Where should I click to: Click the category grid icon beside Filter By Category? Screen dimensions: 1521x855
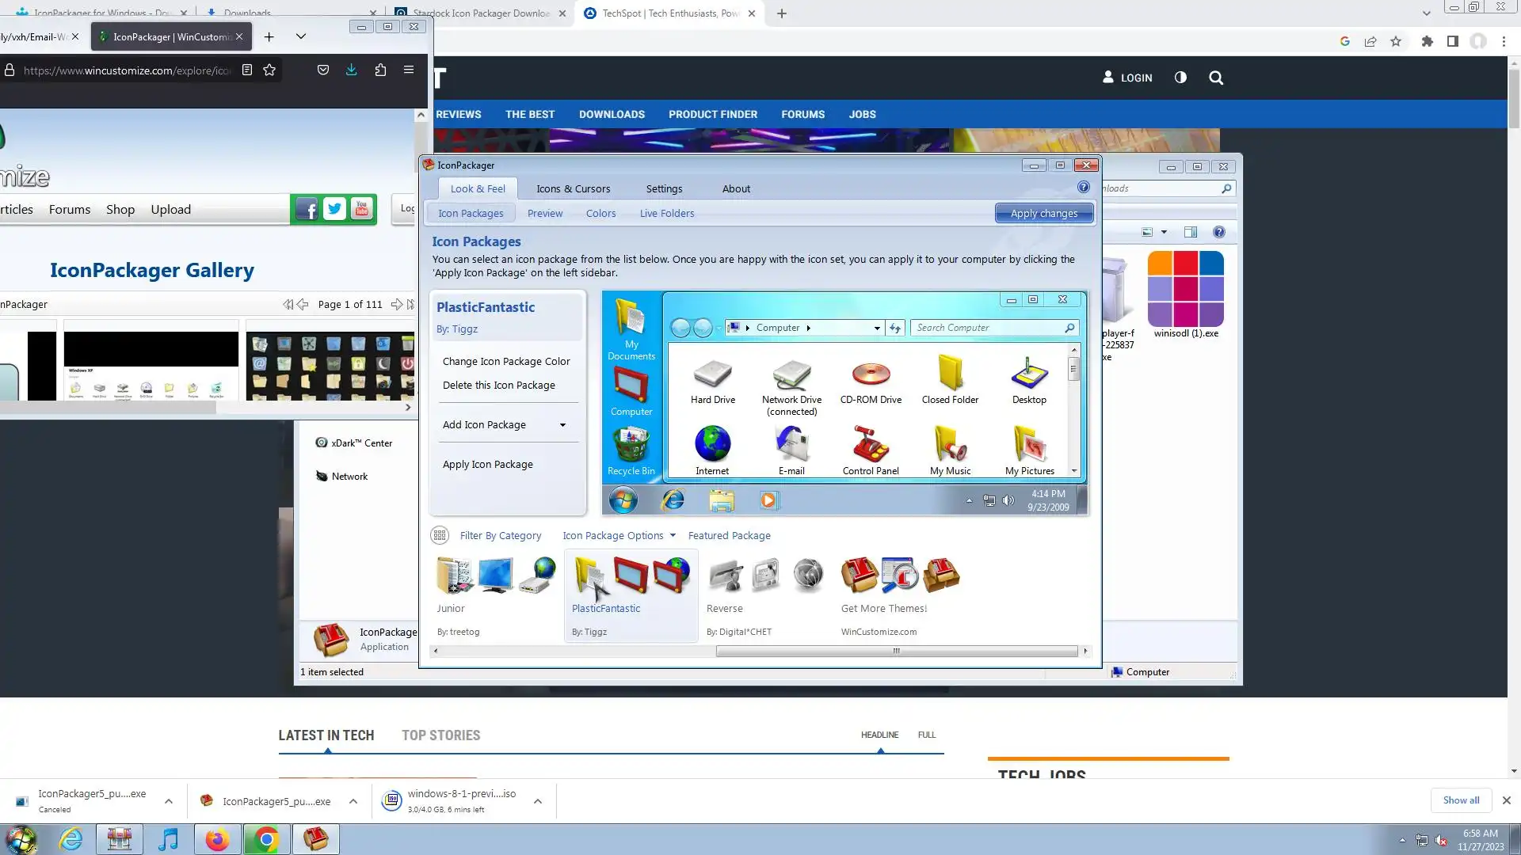coord(440,536)
